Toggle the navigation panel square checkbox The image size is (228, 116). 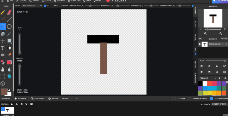coord(225,29)
